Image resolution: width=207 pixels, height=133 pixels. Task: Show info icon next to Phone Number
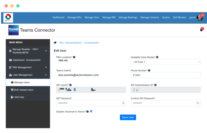click(x=149, y=71)
